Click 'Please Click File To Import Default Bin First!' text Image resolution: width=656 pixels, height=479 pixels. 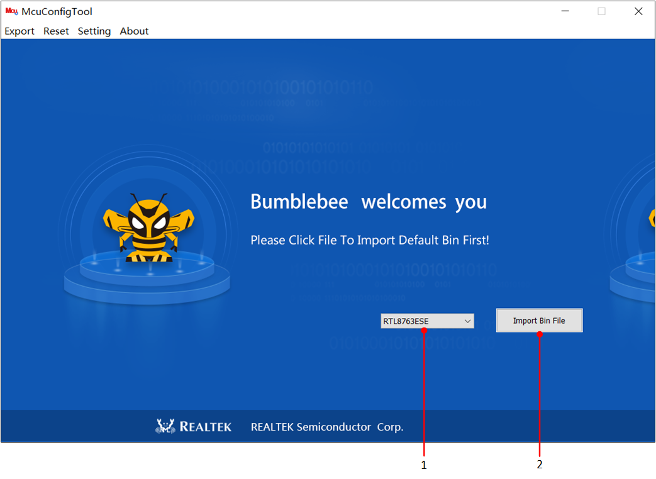(x=370, y=240)
